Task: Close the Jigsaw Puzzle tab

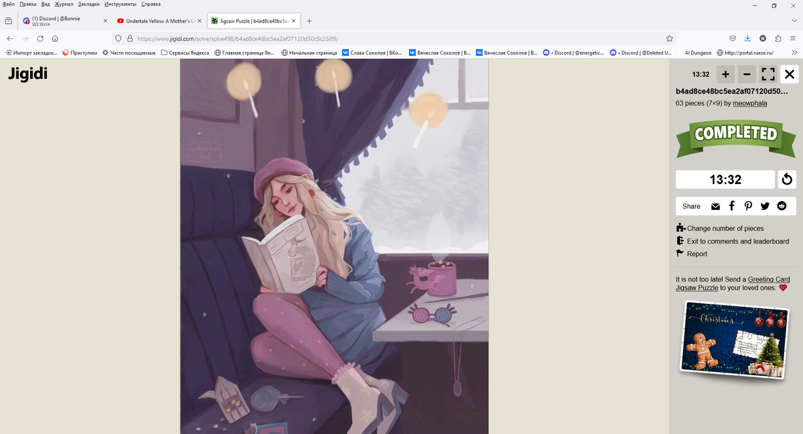Action: click(294, 21)
